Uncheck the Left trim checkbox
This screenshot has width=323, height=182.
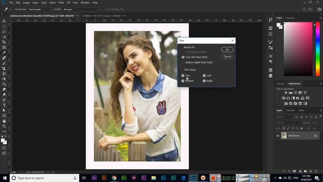[x=204, y=76]
